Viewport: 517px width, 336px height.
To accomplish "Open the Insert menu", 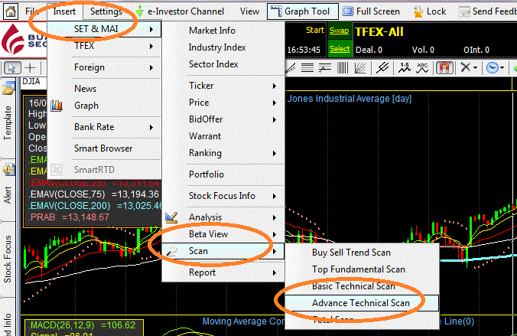I will click(64, 11).
